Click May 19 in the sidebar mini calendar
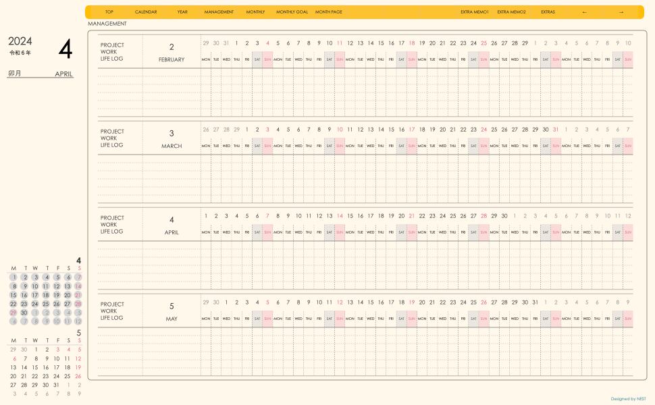Screen dimensions: 655x405 point(78,367)
